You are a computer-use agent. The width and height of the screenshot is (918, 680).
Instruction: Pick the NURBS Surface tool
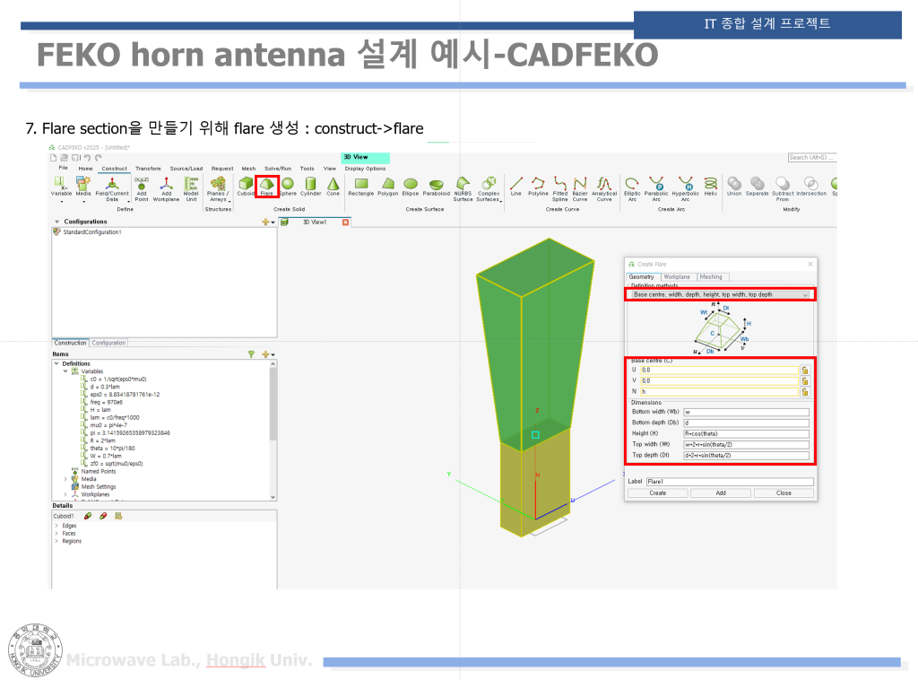tap(463, 189)
